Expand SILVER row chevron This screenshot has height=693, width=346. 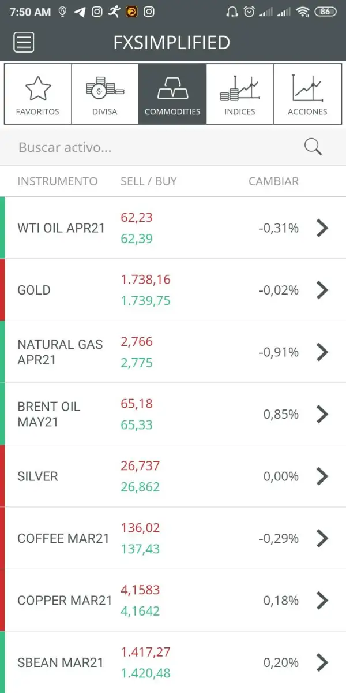(x=322, y=476)
